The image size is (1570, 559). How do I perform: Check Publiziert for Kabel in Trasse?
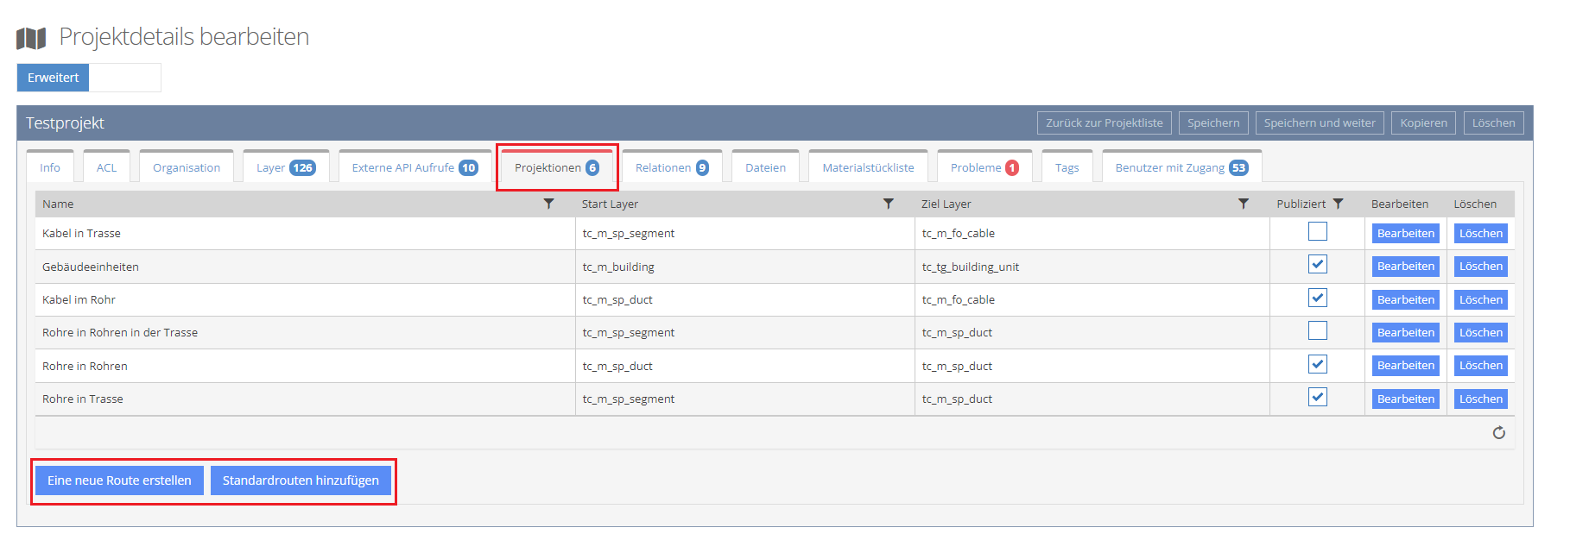coord(1317,232)
